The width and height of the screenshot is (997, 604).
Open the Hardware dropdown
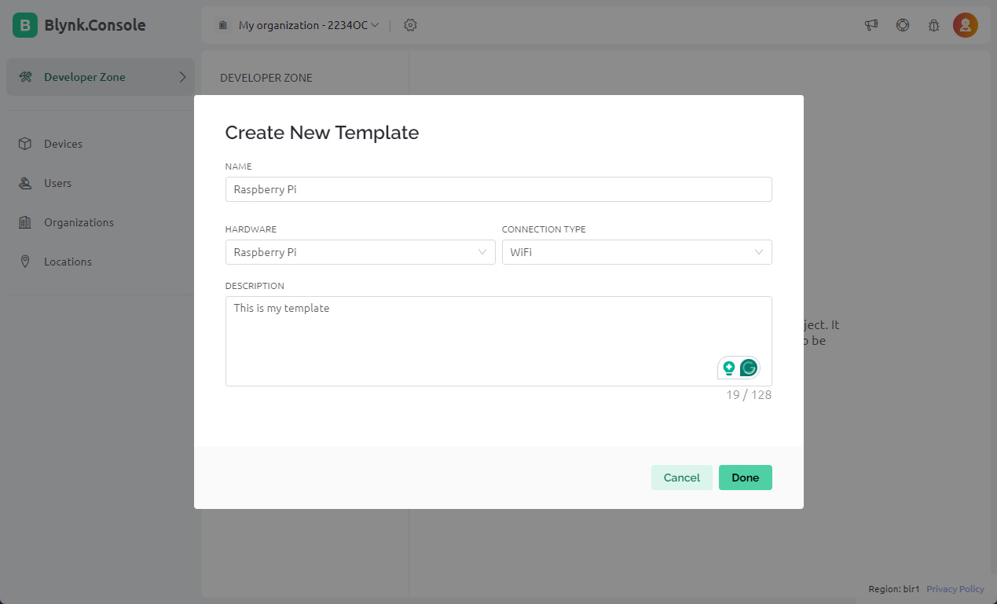coord(361,252)
